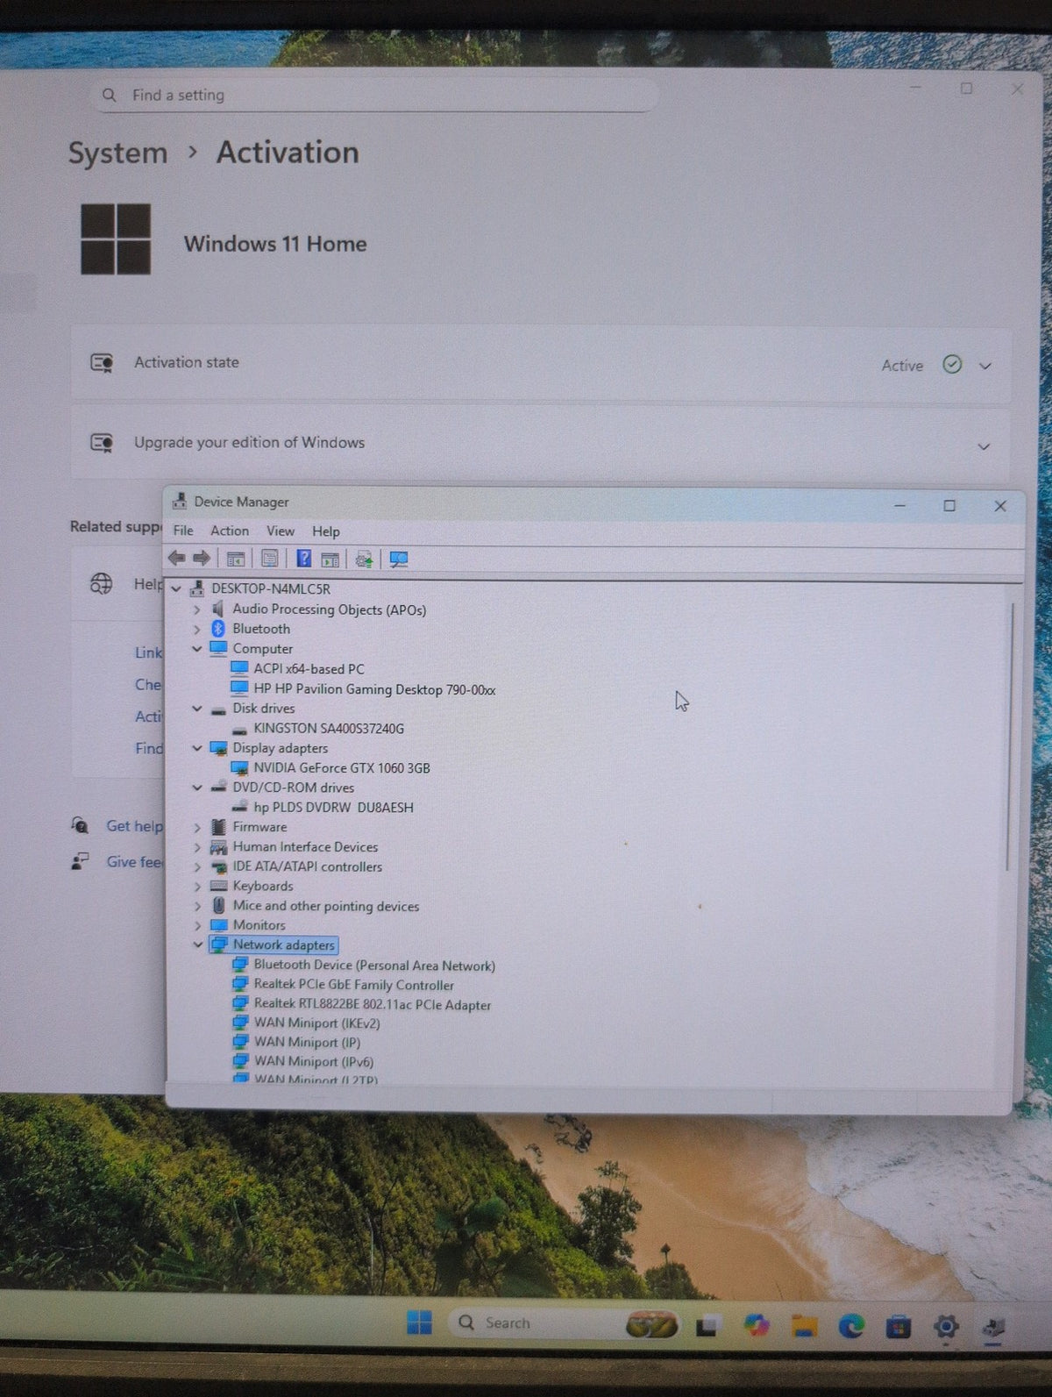Collapse the Computer tree node
Screen dimensions: 1052x1397
(x=196, y=649)
